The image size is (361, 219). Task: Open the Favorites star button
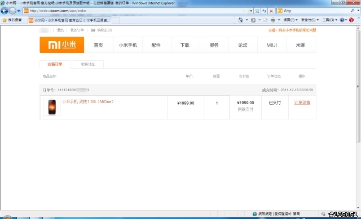(x=12, y=20)
